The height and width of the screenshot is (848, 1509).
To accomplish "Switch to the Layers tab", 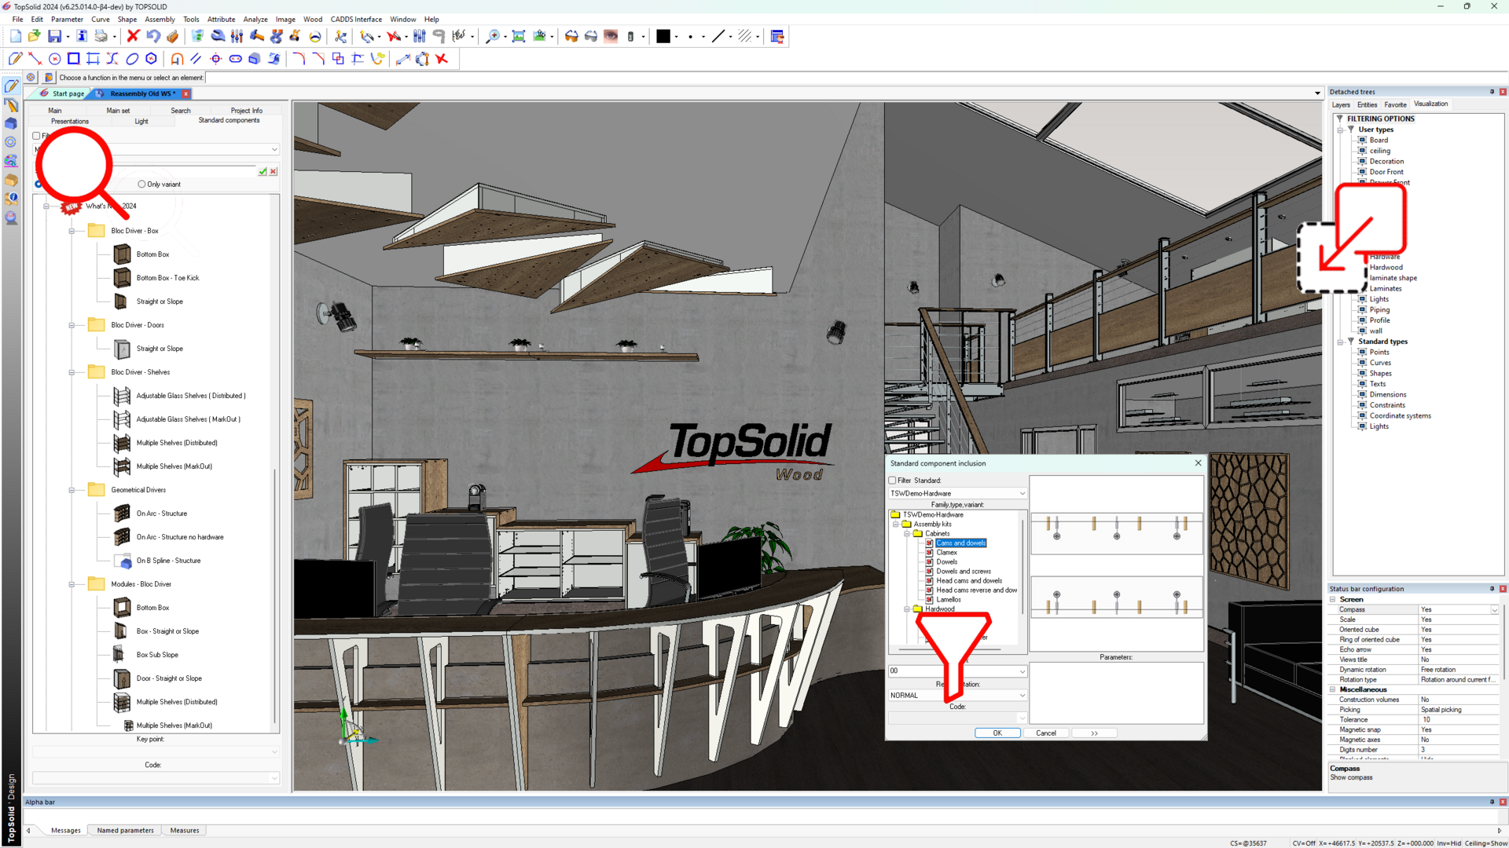I will tap(1341, 104).
